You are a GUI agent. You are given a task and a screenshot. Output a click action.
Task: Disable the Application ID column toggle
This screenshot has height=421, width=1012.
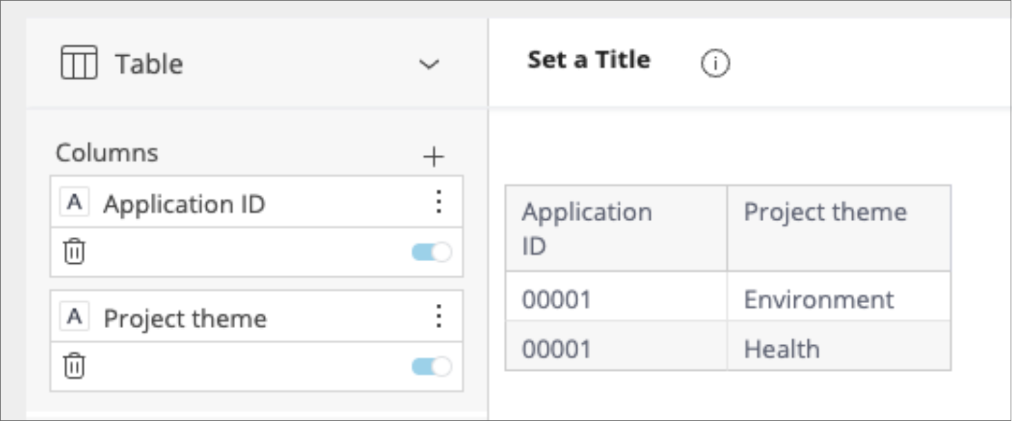[x=432, y=252]
